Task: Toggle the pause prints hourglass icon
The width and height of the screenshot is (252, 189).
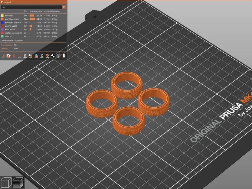Action: 42,55
